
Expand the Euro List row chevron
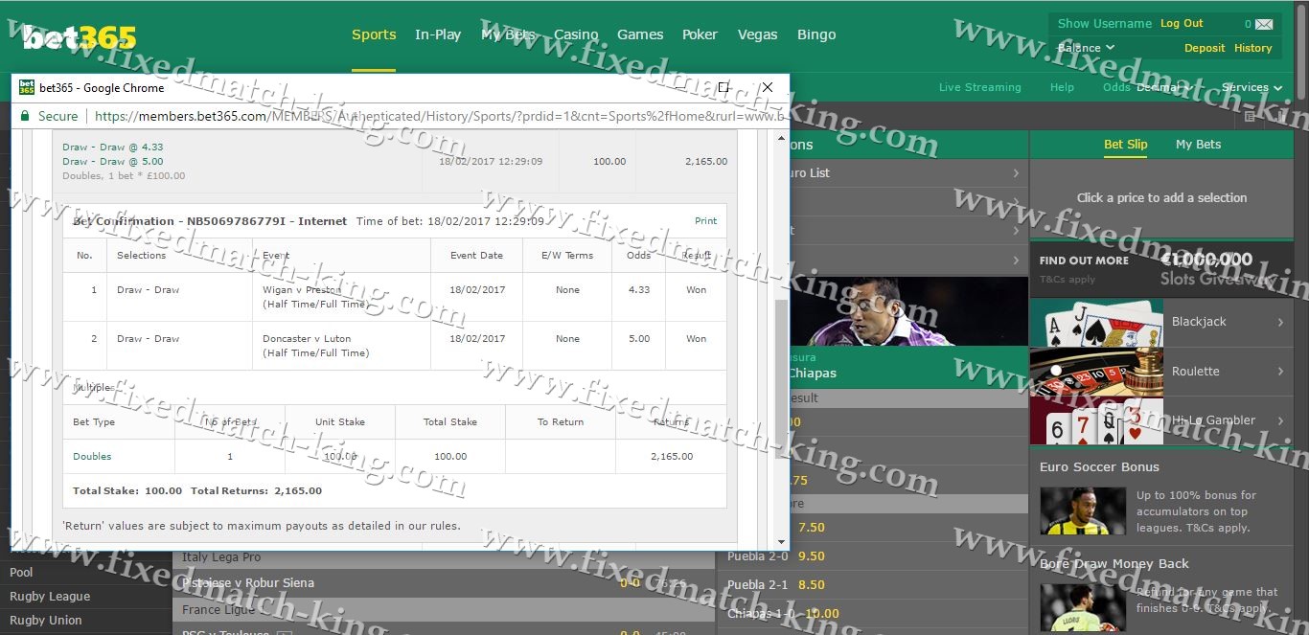(x=1016, y=173)
